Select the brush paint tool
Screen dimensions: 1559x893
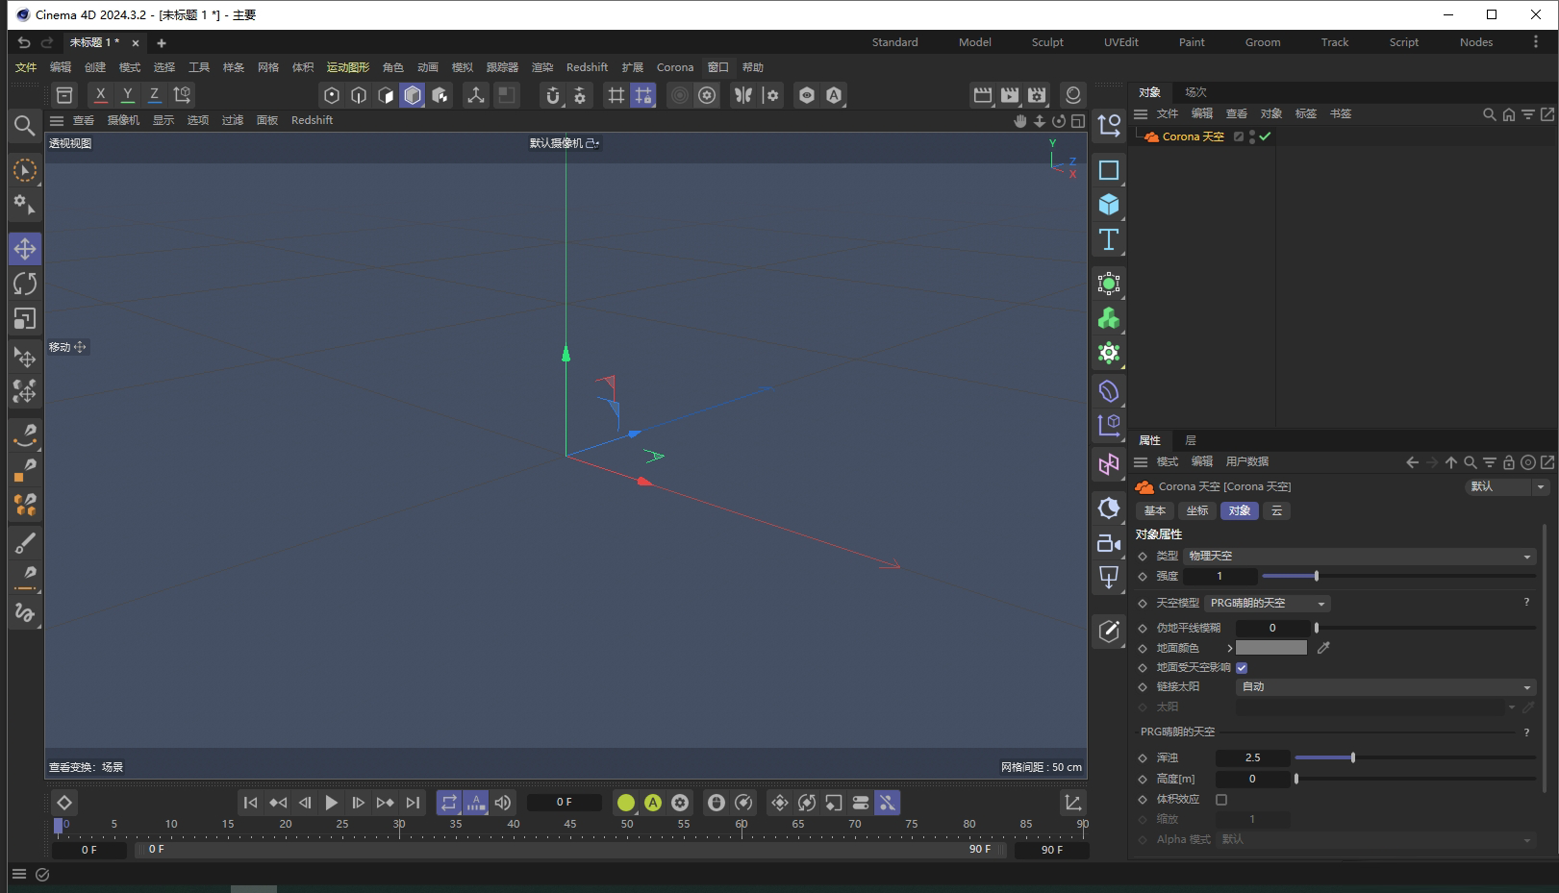25,544
